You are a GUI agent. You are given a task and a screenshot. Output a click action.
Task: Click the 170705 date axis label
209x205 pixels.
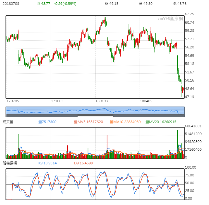coord(13,101)
